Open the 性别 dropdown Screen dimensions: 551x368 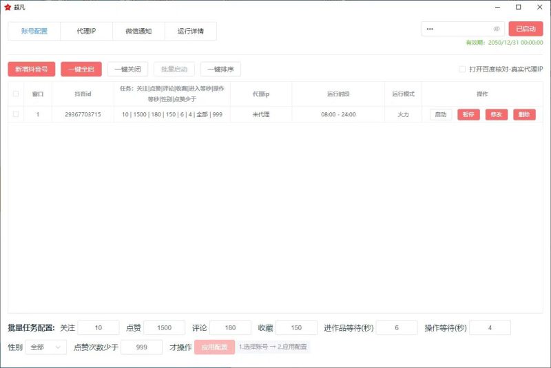click(x=46, y=347)
